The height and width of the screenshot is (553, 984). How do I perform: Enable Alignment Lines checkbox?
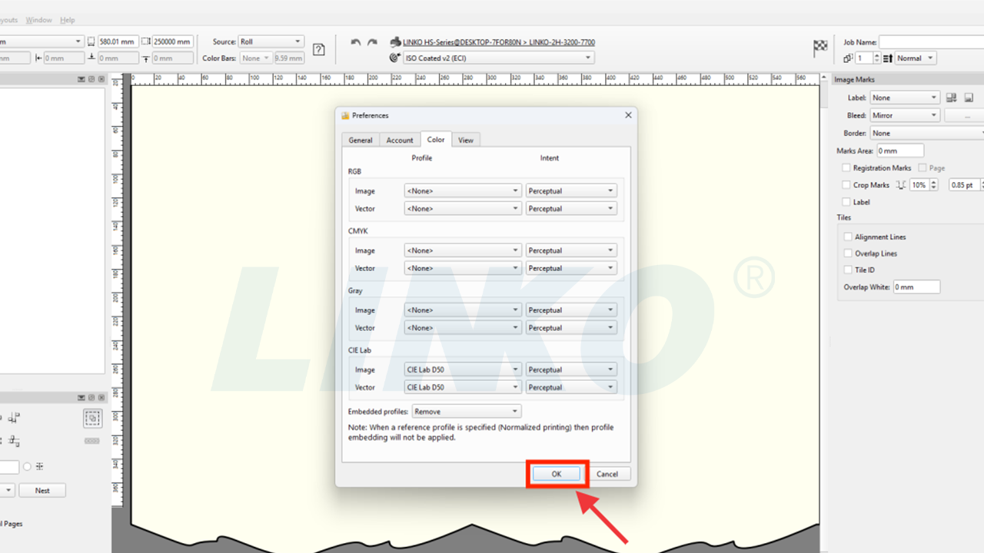point(848,237)
